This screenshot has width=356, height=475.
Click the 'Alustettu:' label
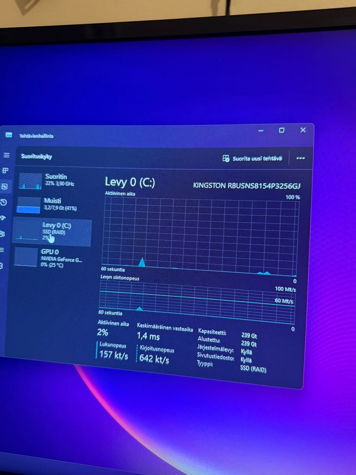[x=209, y=340]
